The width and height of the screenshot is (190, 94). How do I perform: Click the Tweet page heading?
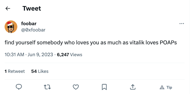32,8
